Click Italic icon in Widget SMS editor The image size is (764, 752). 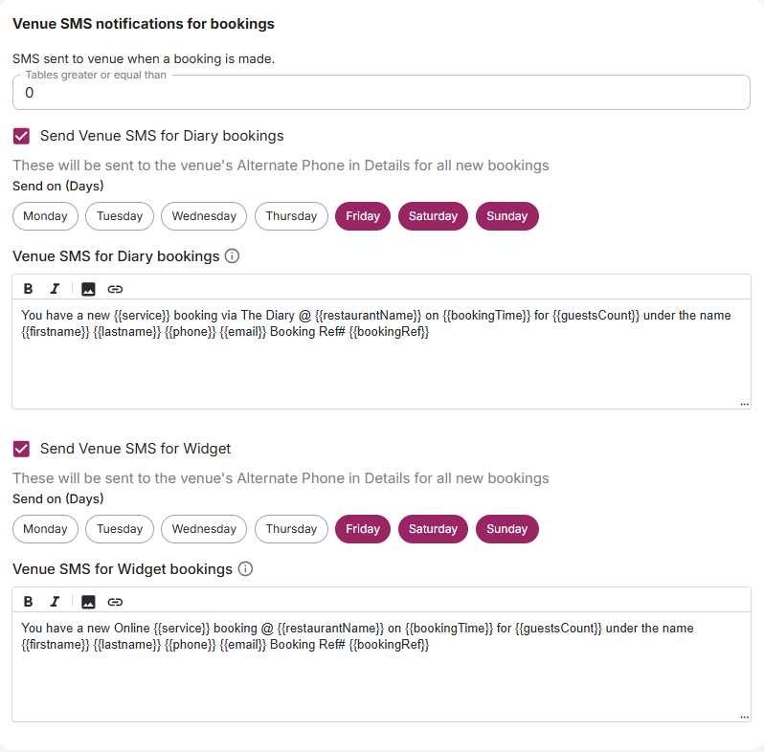[x=55, y=602]
